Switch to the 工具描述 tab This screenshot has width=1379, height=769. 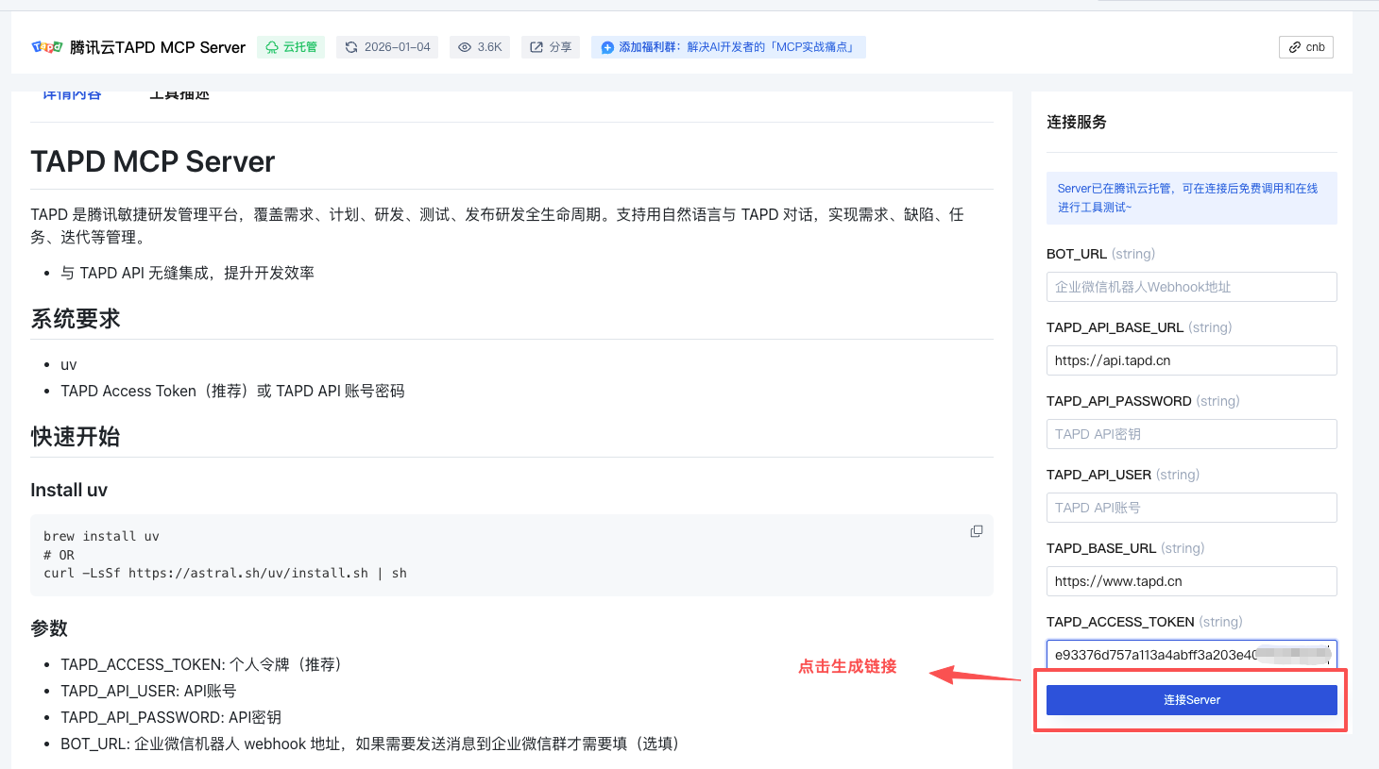179,95
